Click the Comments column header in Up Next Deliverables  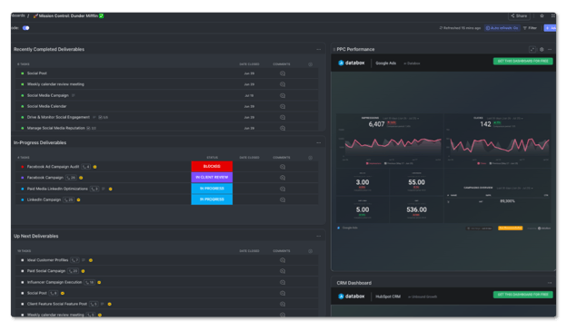click(x=282, y=251)
